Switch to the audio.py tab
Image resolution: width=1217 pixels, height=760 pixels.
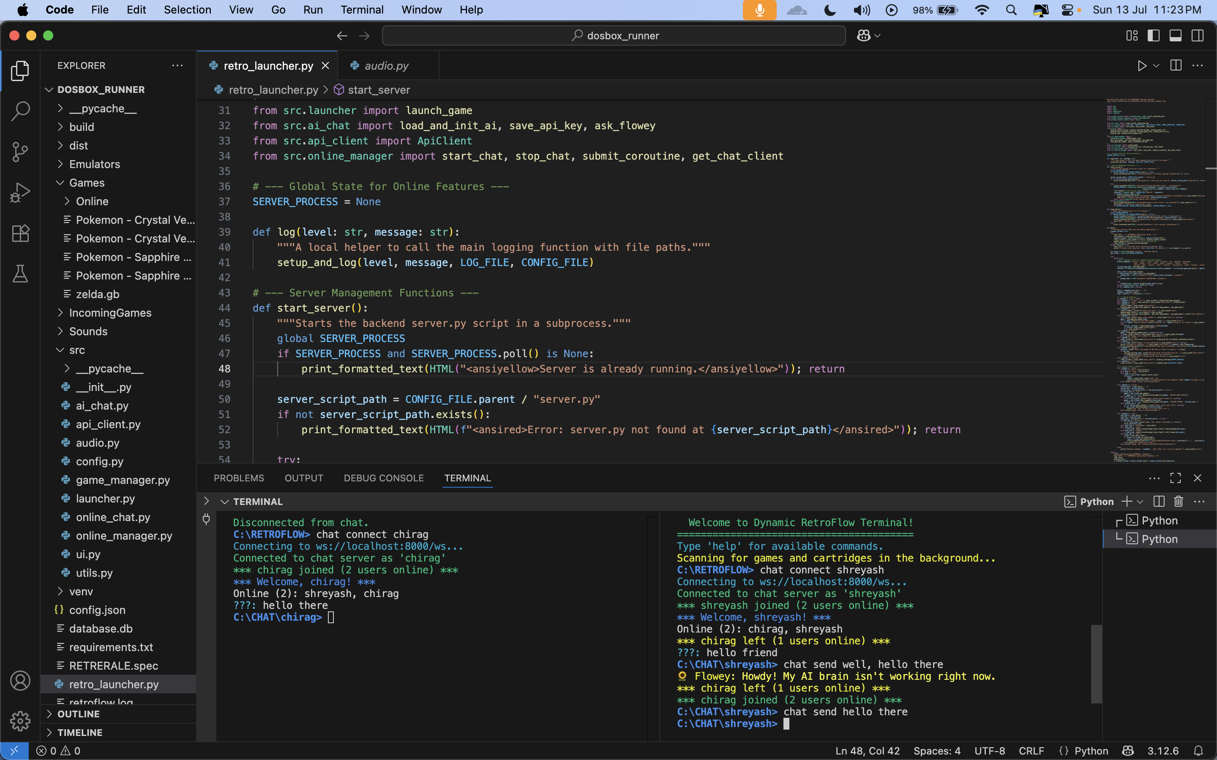coord(386,66)
